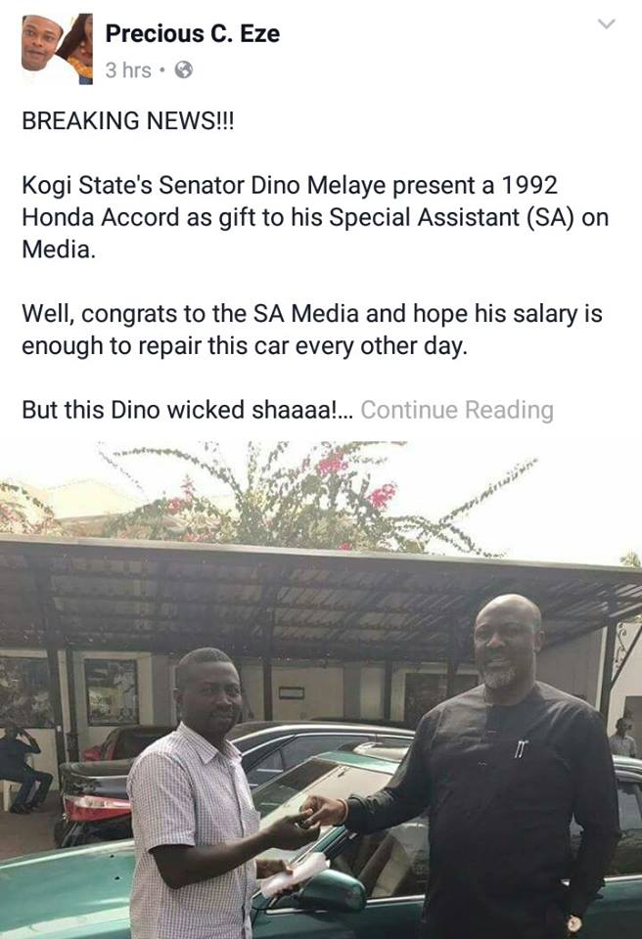This screenshot has width=642, height=939.
Task: Open the post options chevron menu
Action: (x=607, y=24)
